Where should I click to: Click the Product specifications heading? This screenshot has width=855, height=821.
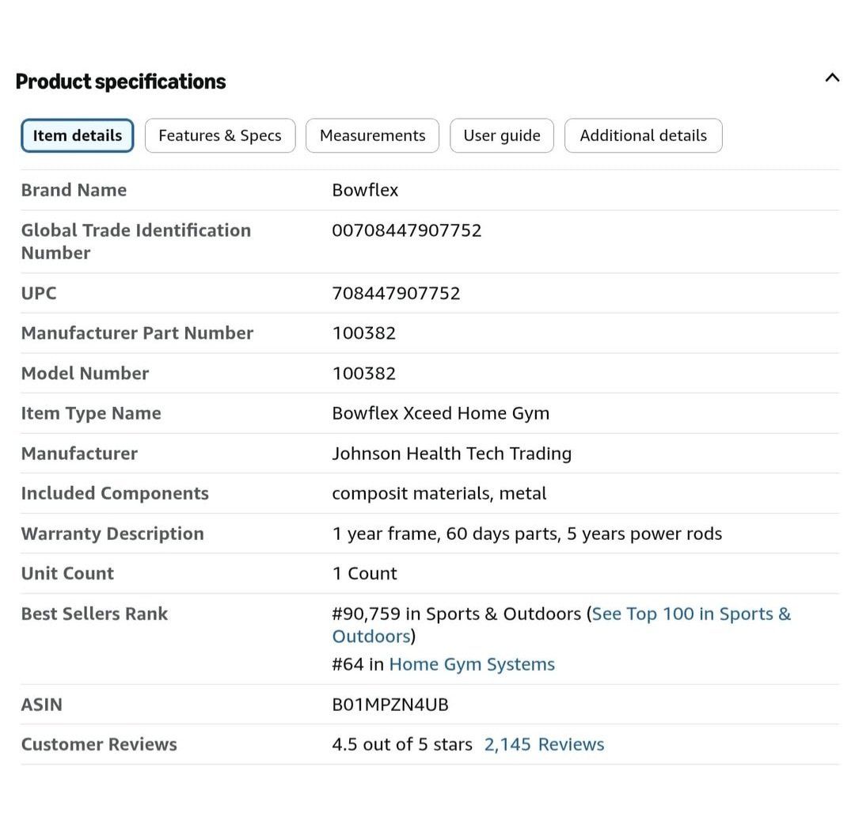120,82
